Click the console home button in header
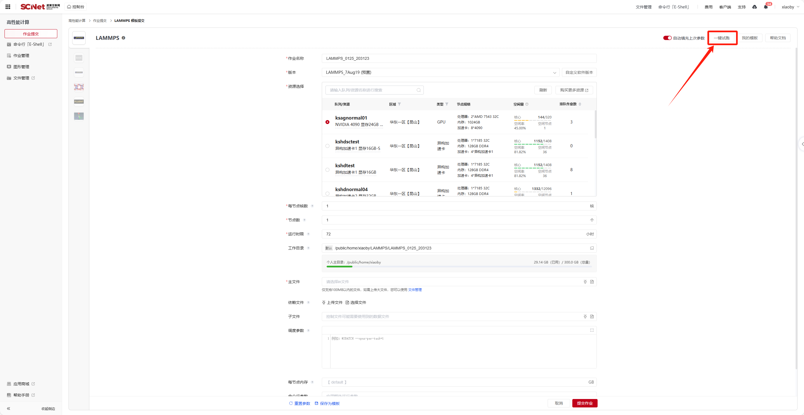This screenshot has height=415, width=804. point(76,6)
